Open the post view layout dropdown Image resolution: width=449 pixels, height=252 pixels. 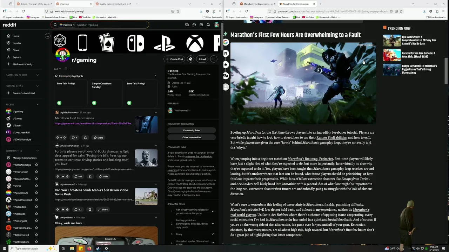tap(67, 69)
